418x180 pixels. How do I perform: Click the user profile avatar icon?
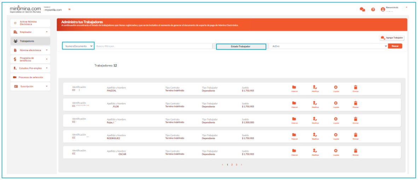[383, 10]
